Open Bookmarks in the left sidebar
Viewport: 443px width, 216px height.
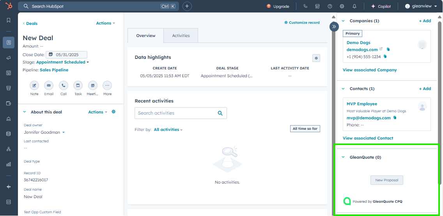tap(9, 20)
